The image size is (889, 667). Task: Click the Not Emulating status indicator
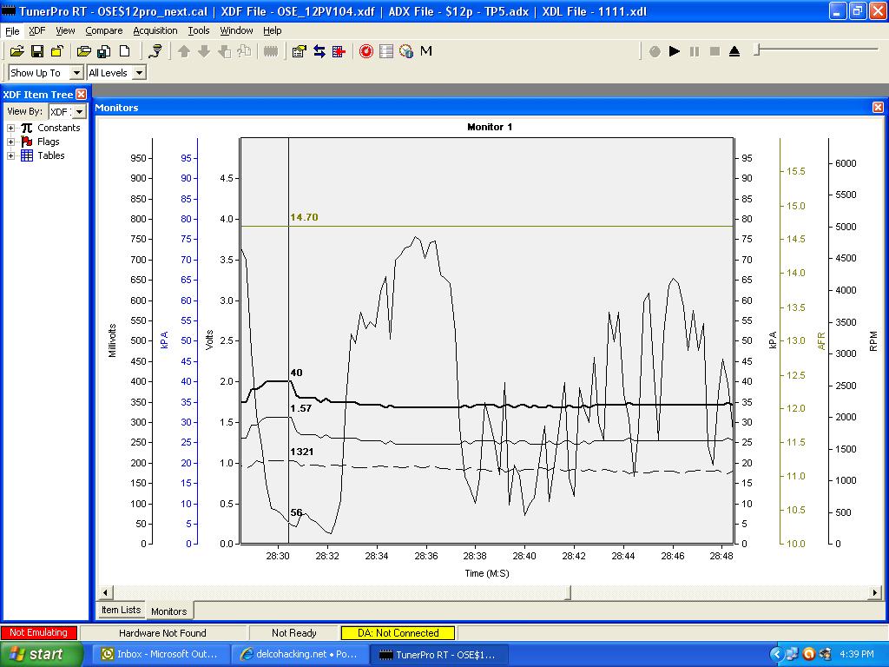pos(38,632)
